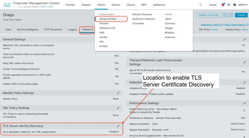Open Groups under Actions

pos(169,28)
